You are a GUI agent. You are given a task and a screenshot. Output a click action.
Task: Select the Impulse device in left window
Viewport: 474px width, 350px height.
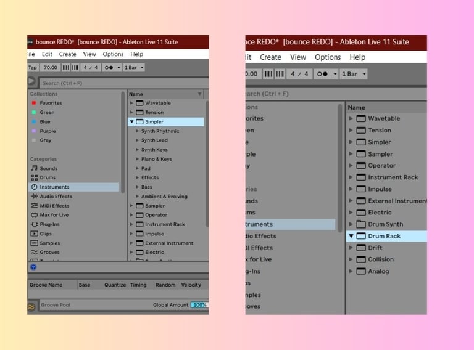coord(154,234)
